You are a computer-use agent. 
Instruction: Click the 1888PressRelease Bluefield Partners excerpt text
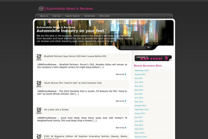(82, 66)
